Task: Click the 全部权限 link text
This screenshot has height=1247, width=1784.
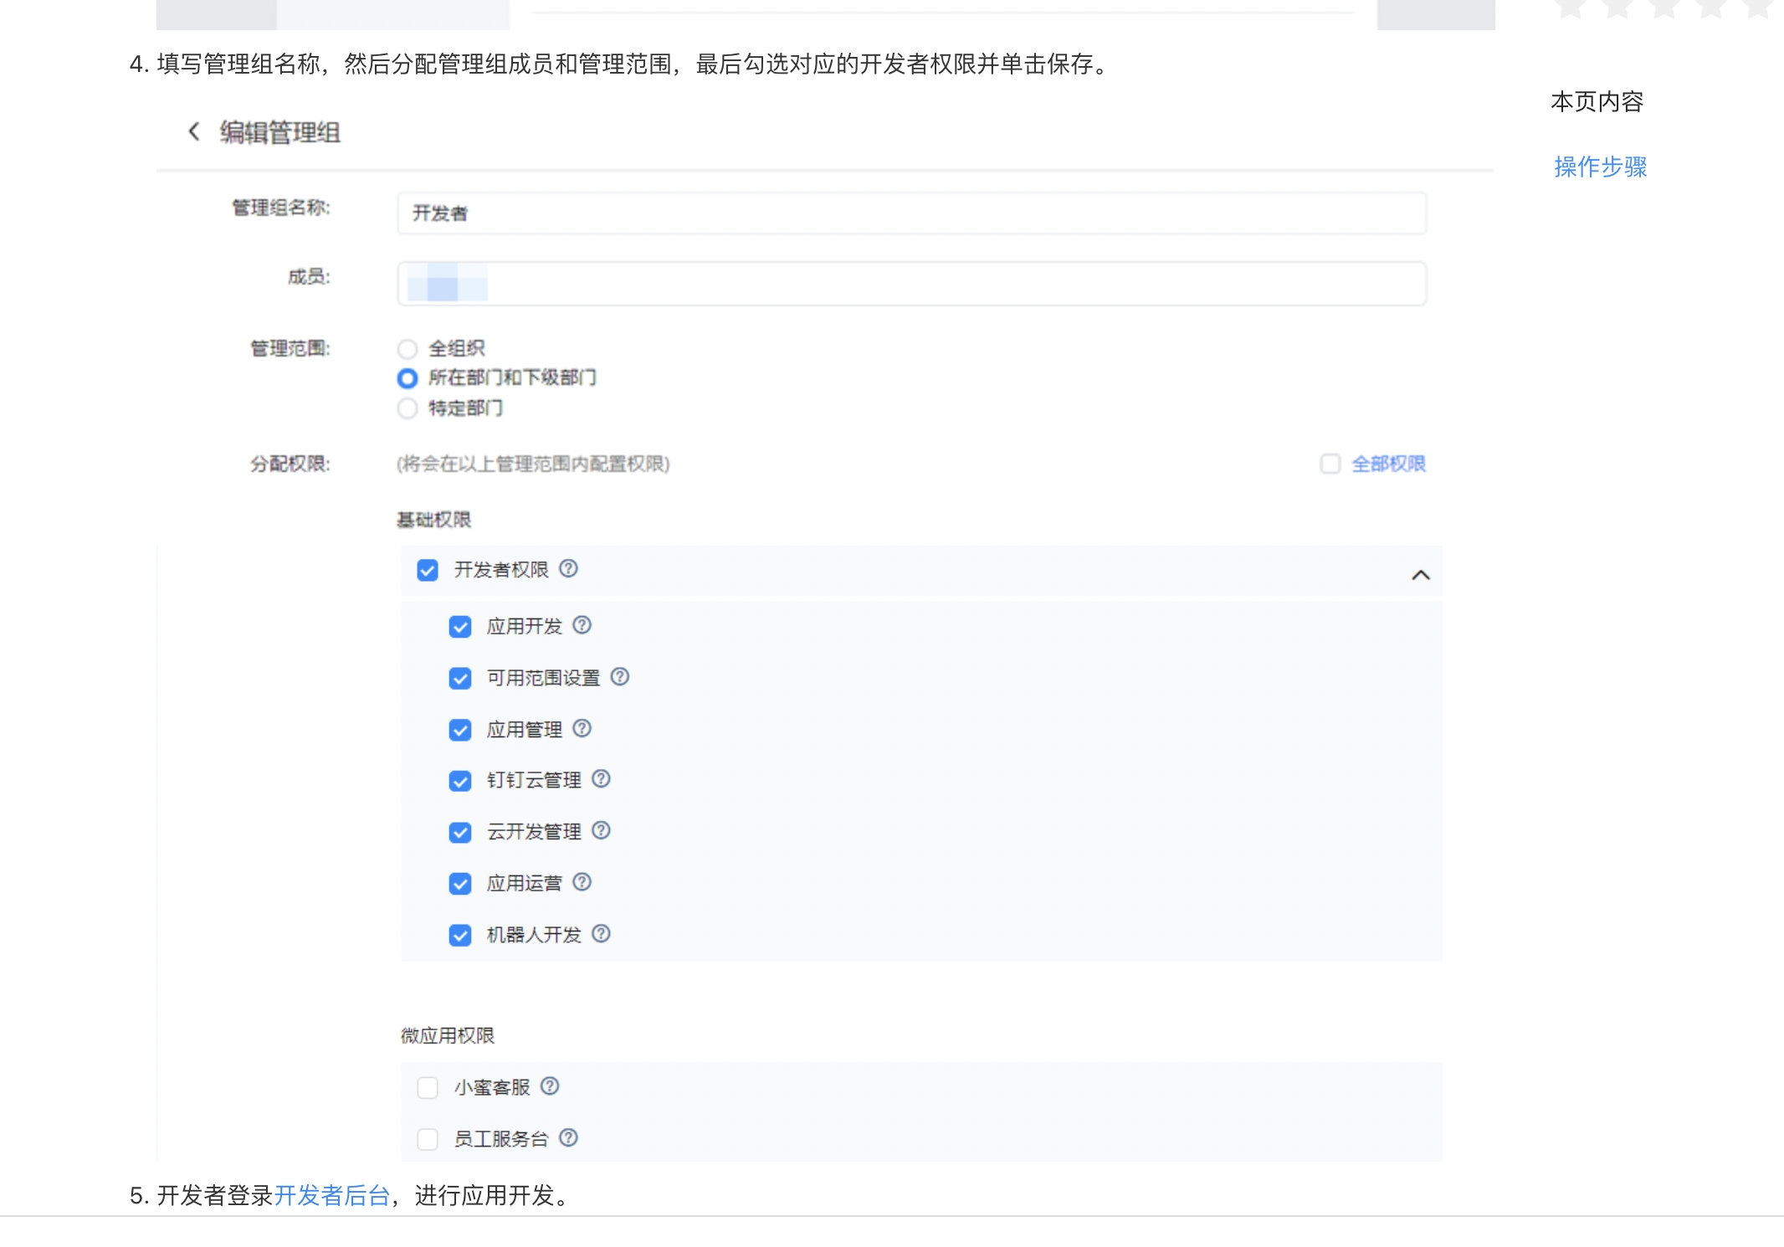Action: (1389, 464)
